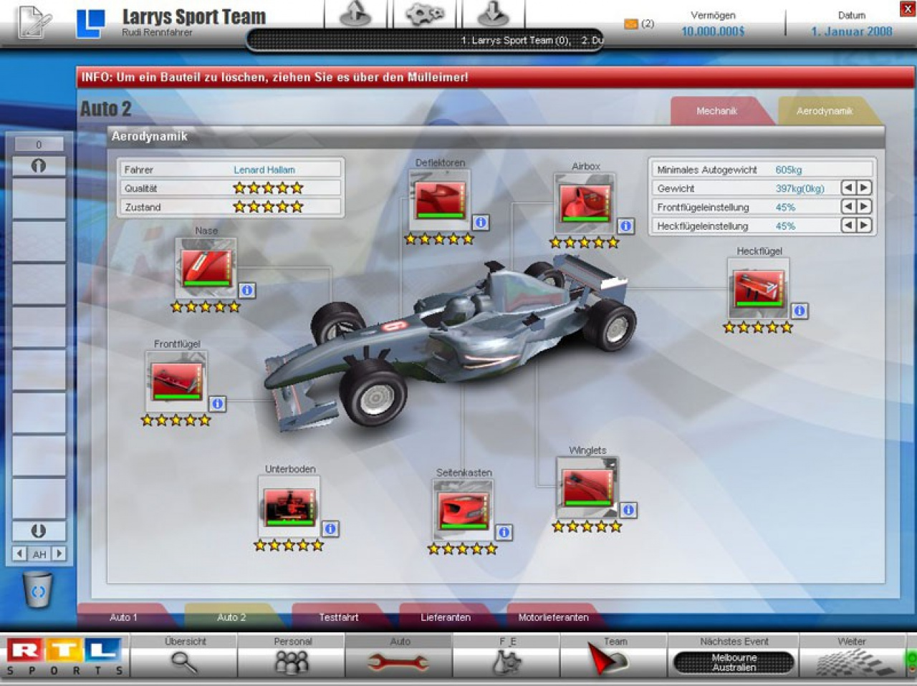Increase Gewicht with right arrow
This screenshot has width=917, height=686.
point(864,188)
